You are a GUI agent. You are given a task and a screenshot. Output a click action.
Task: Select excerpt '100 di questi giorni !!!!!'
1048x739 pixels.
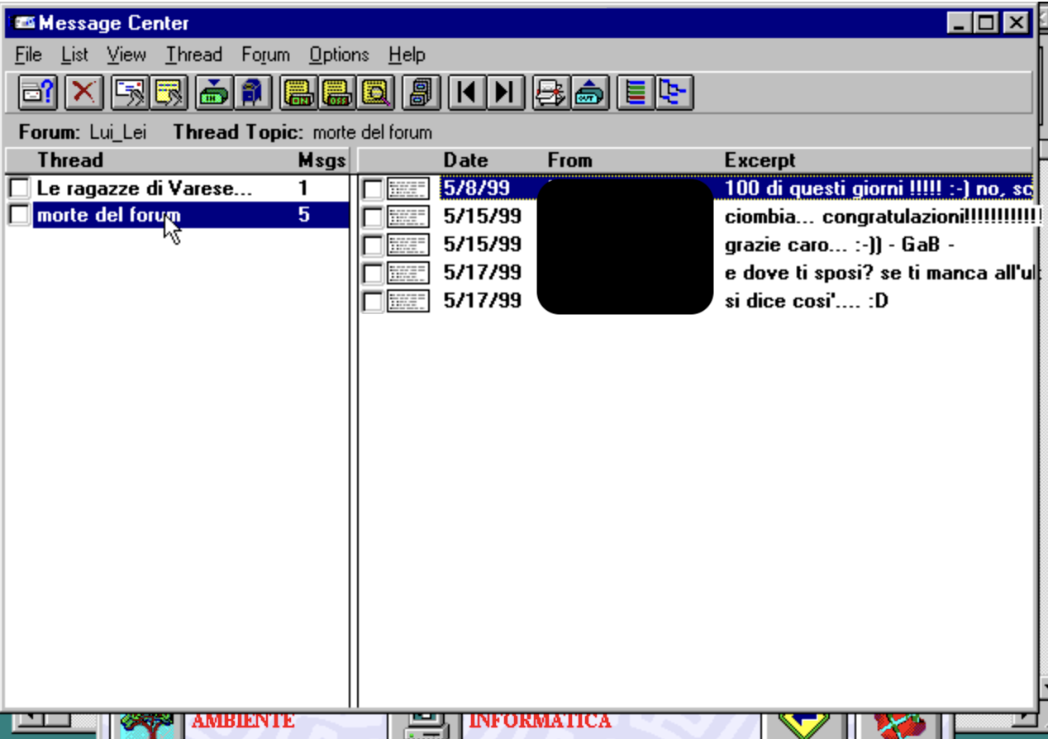point(878,188)
